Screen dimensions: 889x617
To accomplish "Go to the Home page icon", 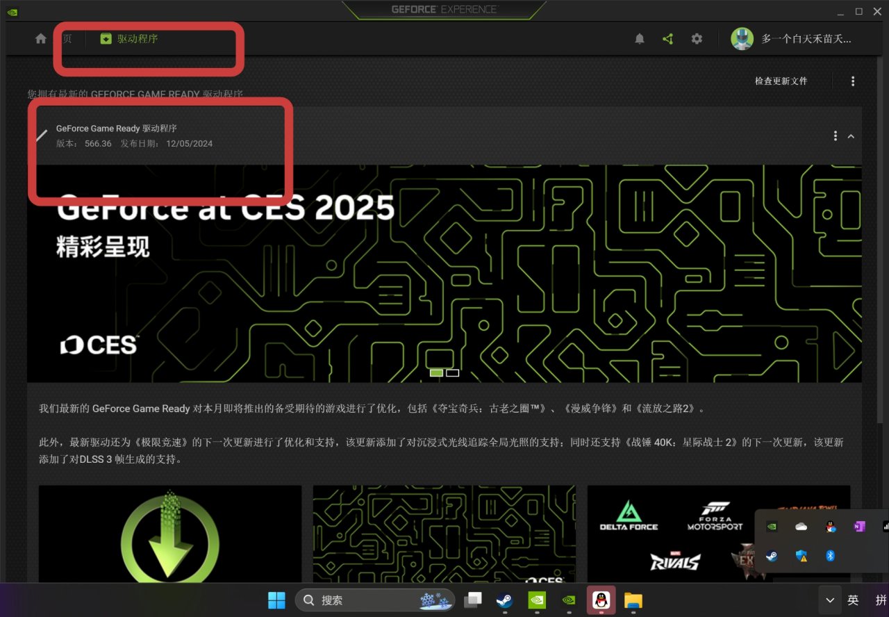I will point(41,39).
